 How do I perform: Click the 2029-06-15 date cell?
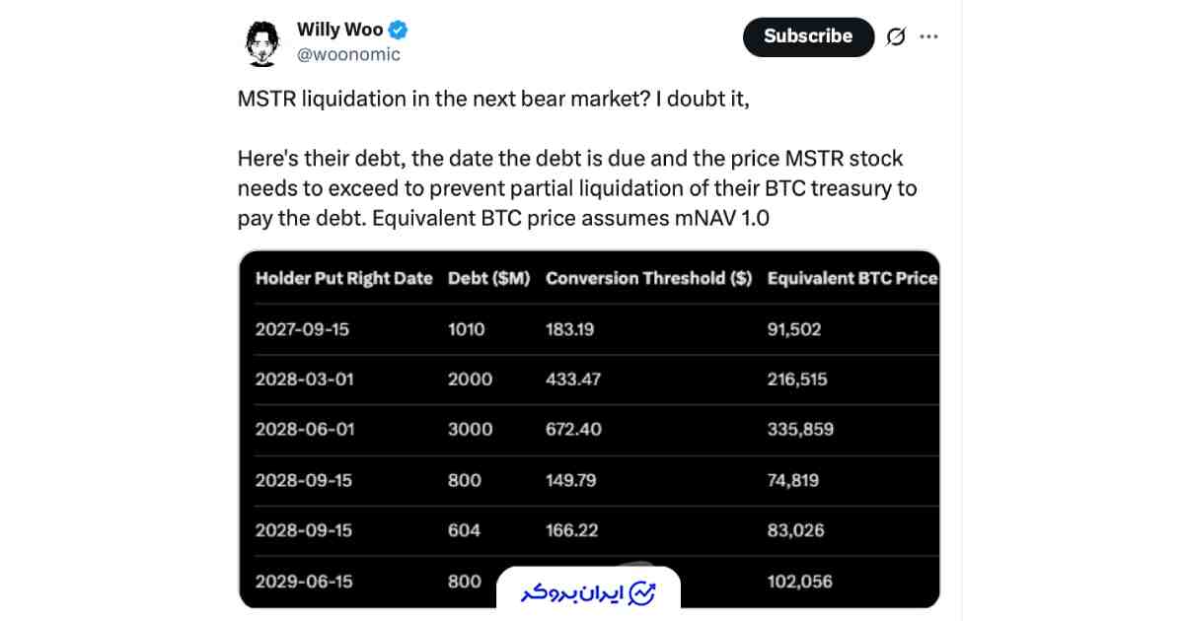303,582
